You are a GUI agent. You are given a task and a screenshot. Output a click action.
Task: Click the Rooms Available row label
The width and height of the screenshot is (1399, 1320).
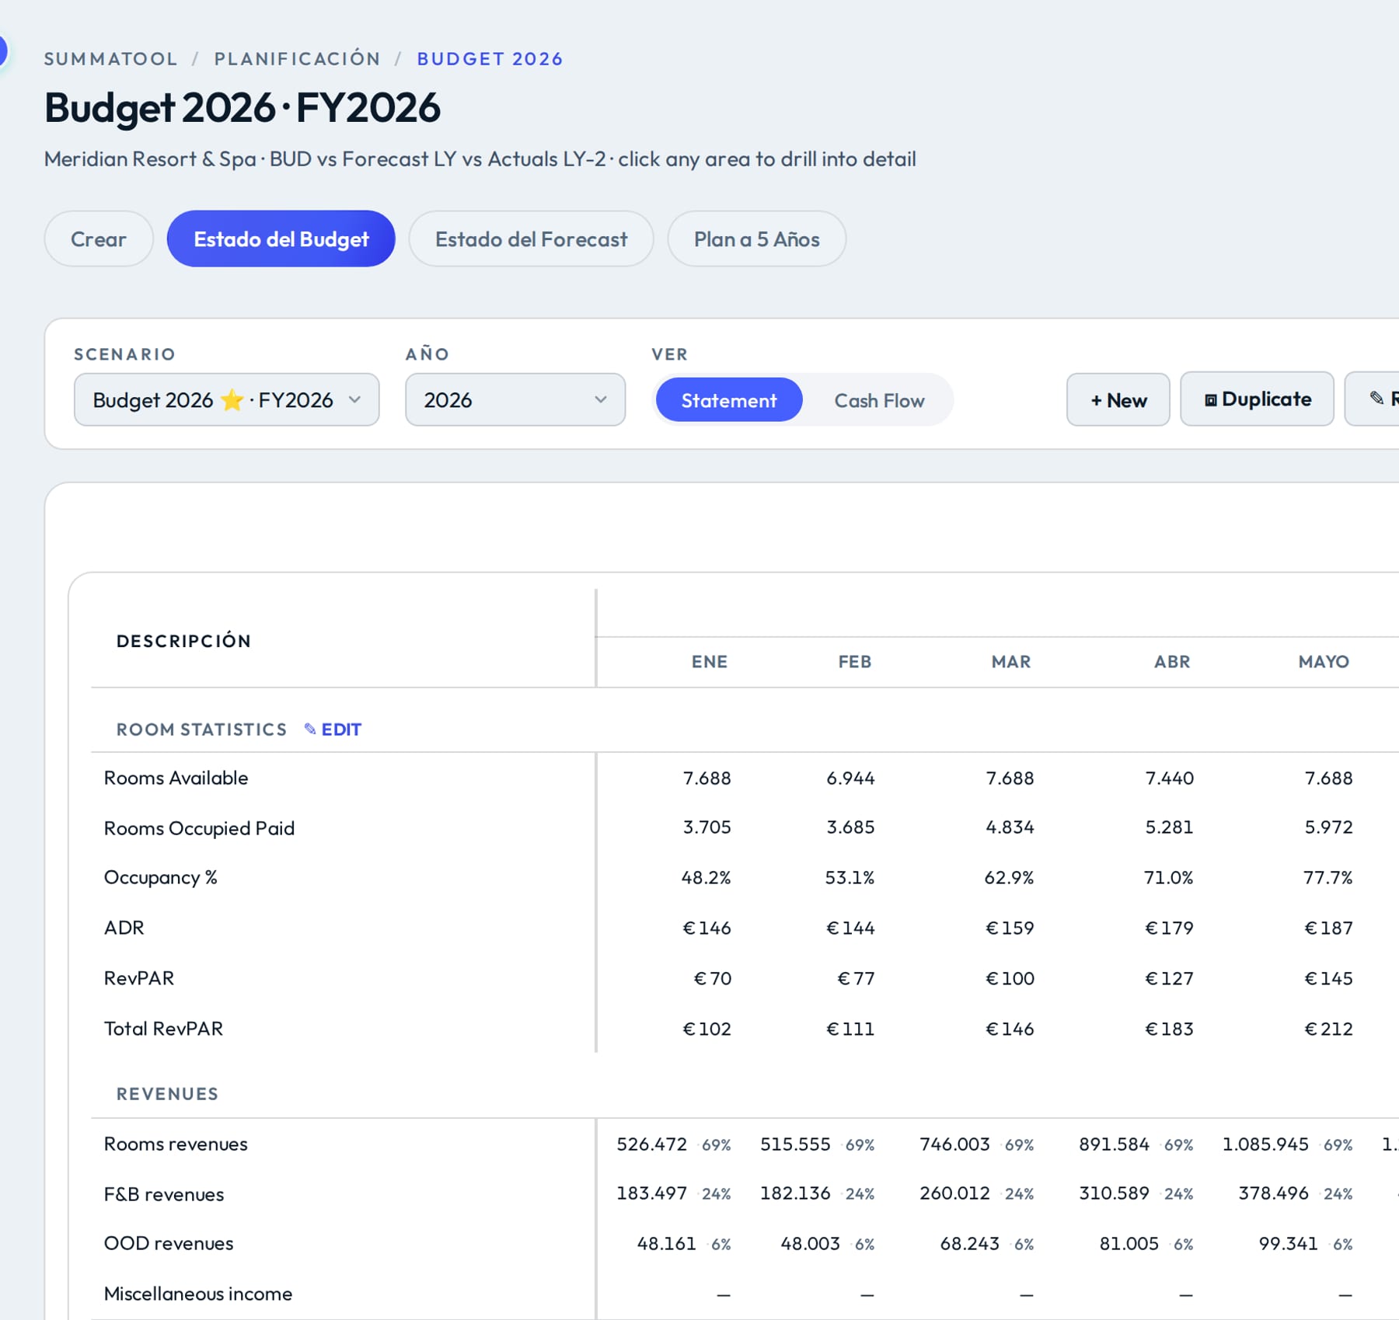pyautogui.click(x=176, y=778)
